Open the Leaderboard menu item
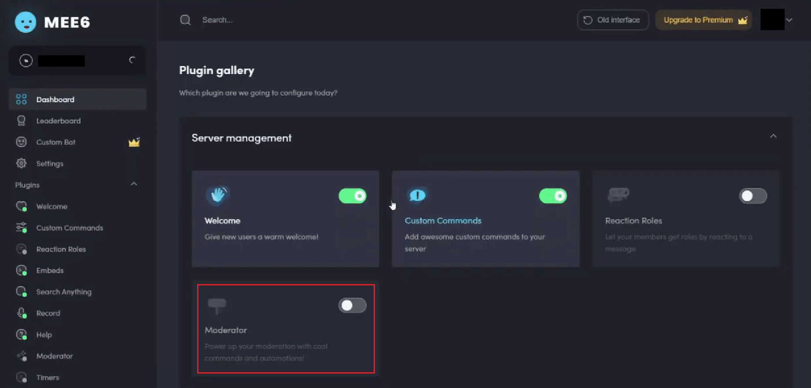This screenshot has height=388, width=811. (x=77, y=121)
